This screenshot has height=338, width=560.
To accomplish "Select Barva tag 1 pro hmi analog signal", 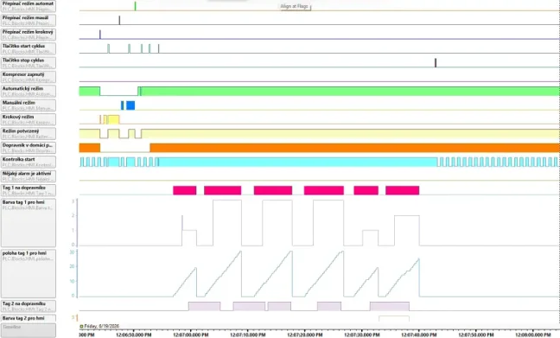I will [29, 222].
